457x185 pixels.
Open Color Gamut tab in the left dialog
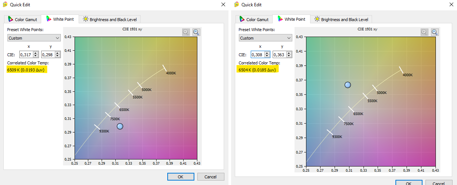point(22,19)
